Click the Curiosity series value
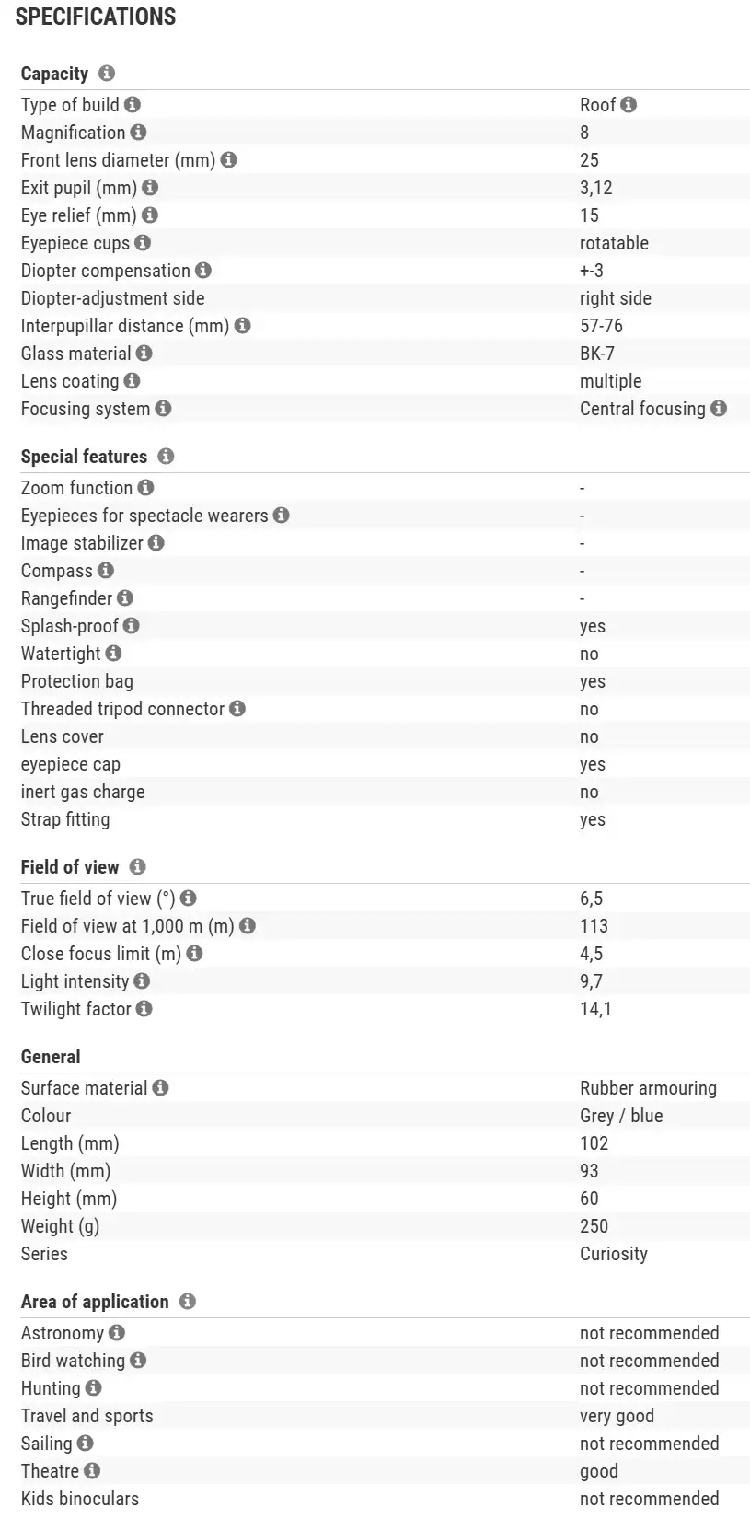This screenshot has height=1519, width=750. click(613, 1254)
